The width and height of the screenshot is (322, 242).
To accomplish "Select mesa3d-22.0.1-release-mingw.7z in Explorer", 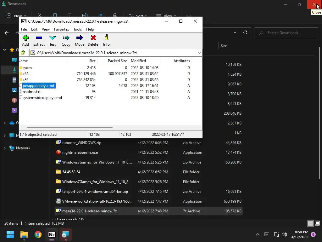I will pos(149,211).
